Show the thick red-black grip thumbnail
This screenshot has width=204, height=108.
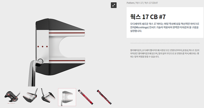tap(86, 97)
